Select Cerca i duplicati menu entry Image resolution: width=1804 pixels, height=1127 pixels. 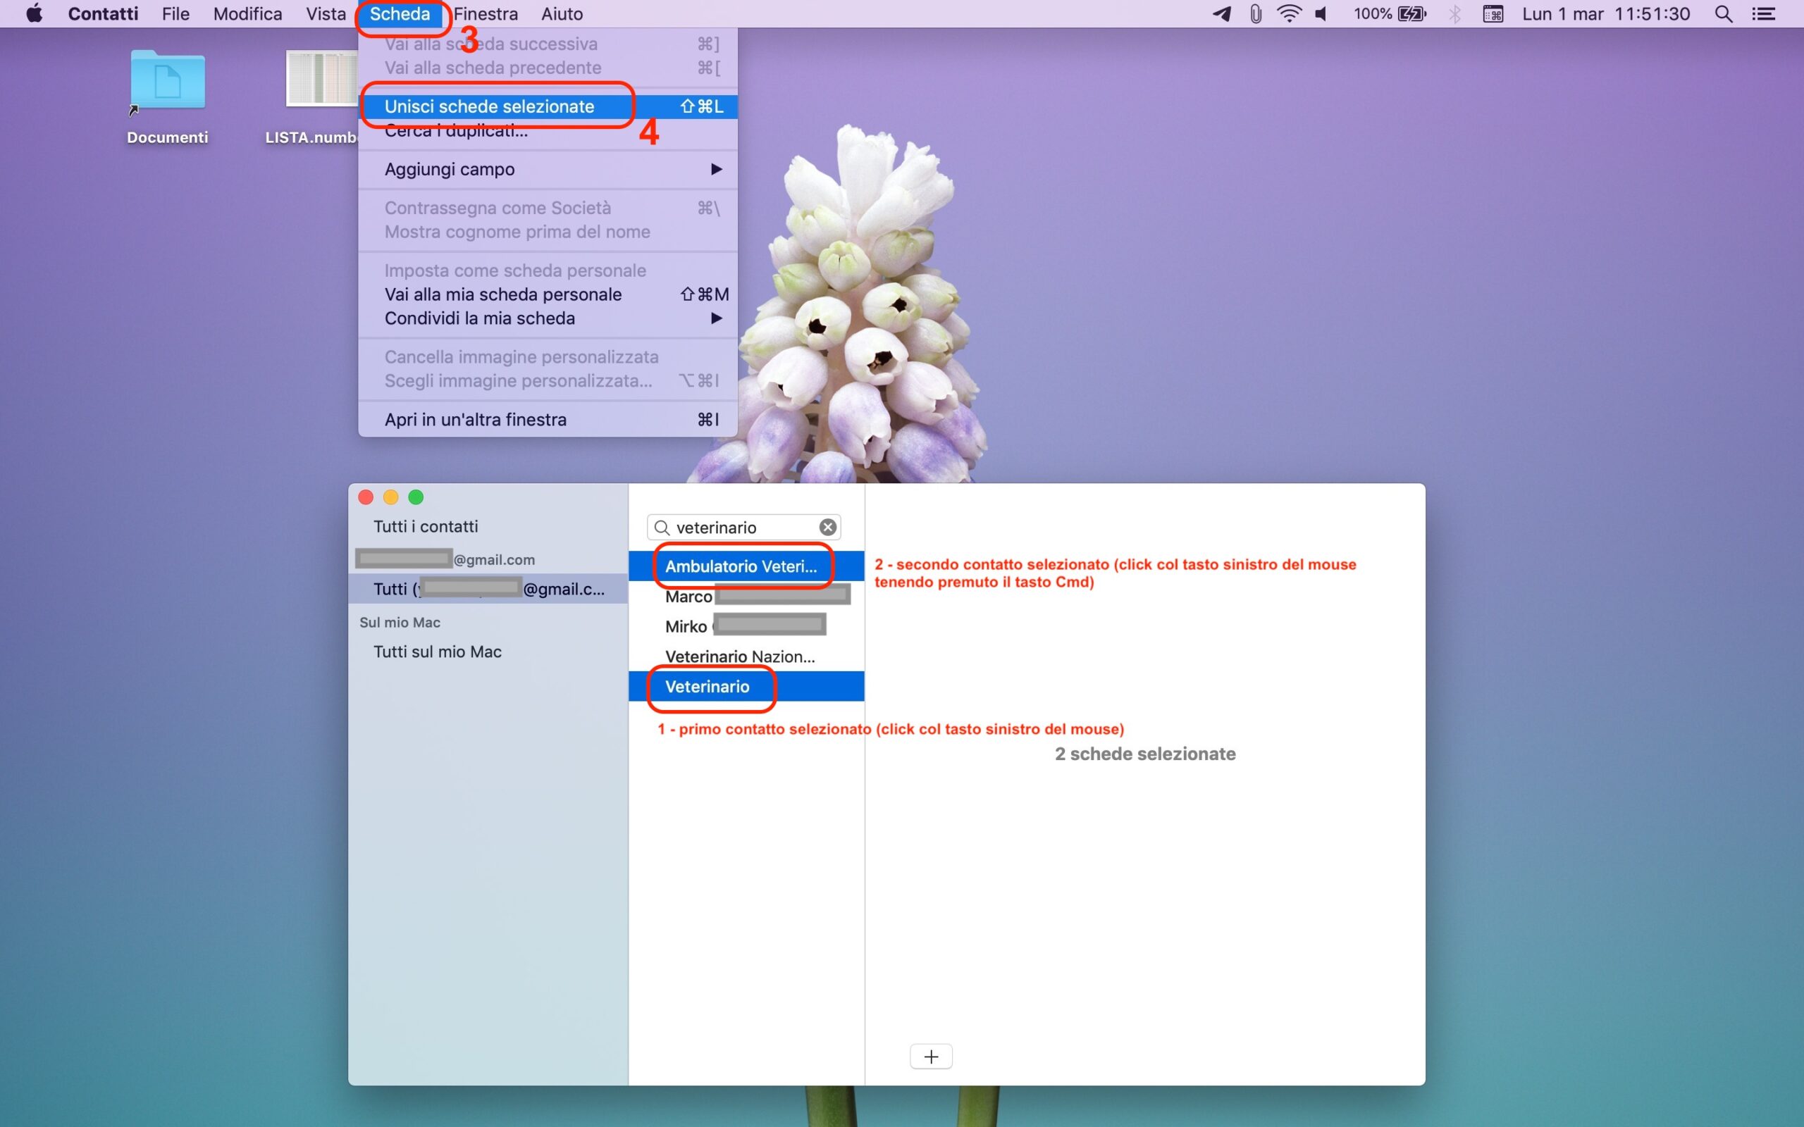pos(477,133)
